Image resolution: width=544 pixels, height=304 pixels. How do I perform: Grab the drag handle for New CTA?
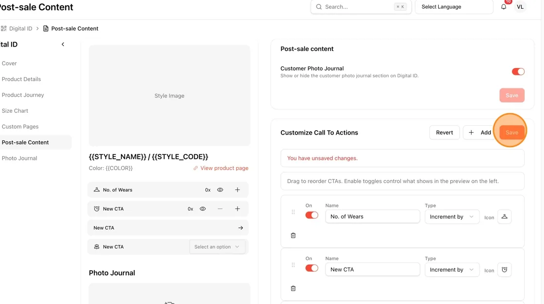tap(293, 265)
